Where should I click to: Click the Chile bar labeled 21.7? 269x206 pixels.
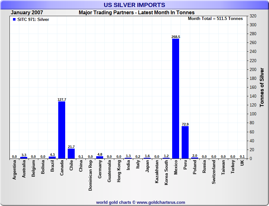[x=71, y=154]
